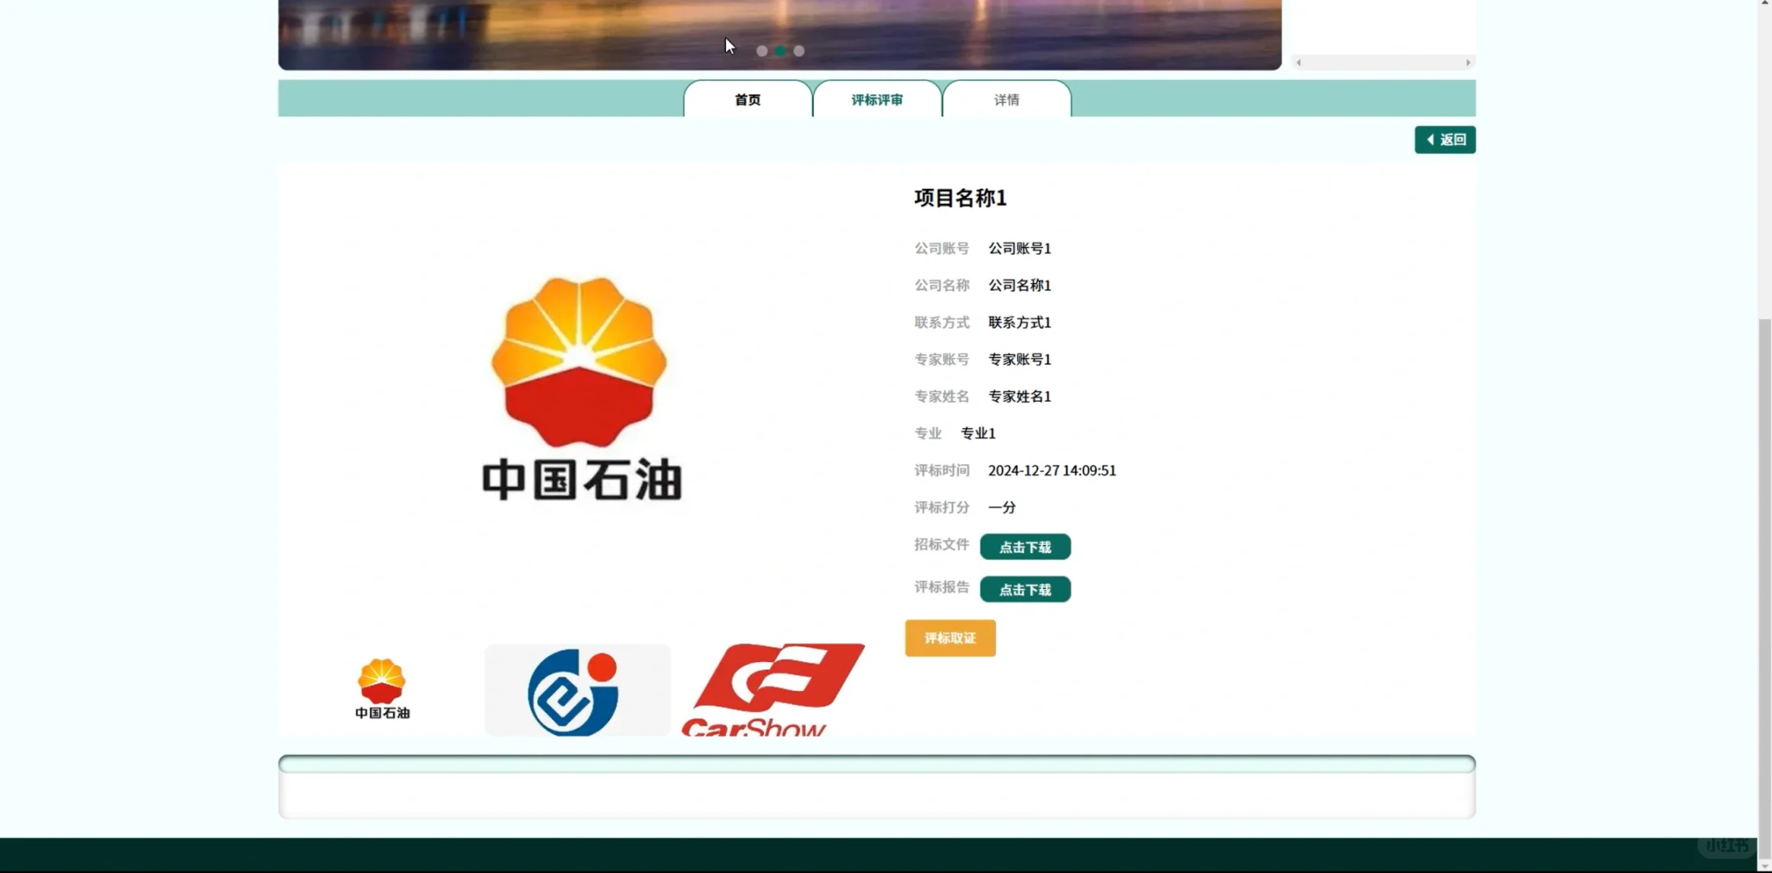Click the blue e-certification logo
The height and width of the screenshot is (873, 1772).
(576, 690)
